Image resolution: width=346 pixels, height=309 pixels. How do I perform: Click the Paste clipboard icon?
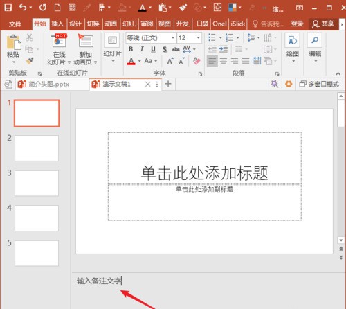click(x=14, y=42)
